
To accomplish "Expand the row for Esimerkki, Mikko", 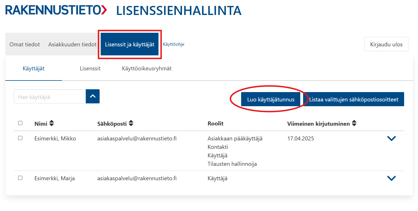I will click(391, 138).
